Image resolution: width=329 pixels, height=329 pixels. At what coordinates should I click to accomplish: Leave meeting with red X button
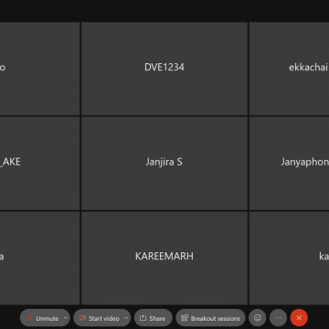click(299, 318)
